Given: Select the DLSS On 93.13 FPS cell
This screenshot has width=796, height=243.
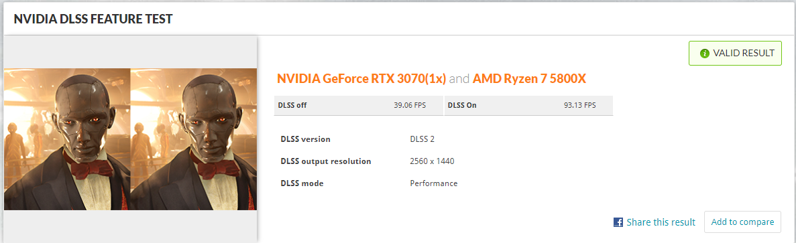Looking at the screenshot, I should [528, 105].
